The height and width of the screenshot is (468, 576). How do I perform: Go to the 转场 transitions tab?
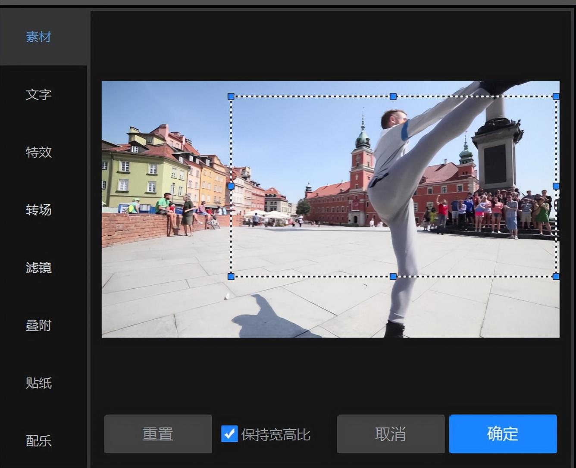click(x=39, y=210)
